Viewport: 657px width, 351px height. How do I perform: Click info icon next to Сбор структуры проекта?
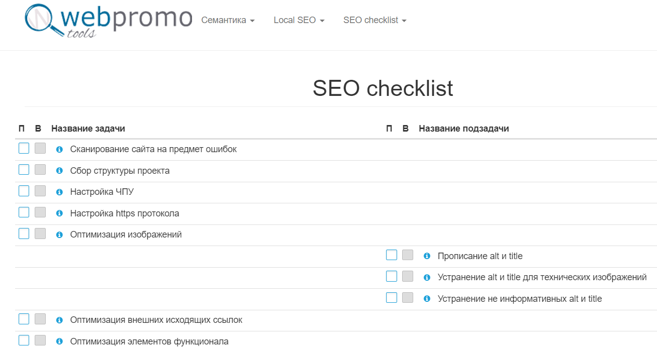tap(59, 171)
